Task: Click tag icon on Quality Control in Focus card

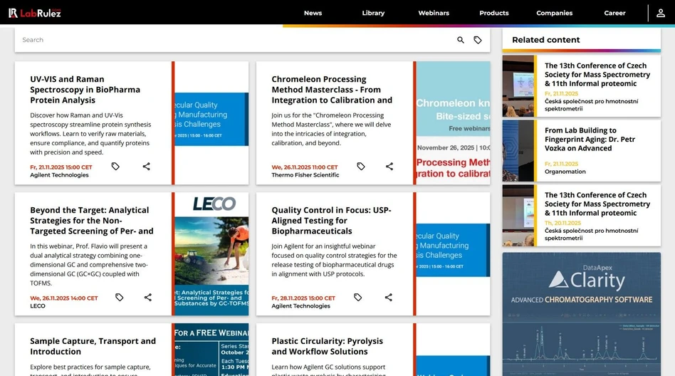Action: click(357, 297)
